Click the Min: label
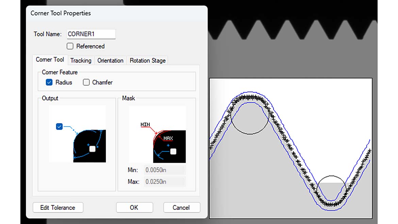The height and width of the screenshot is (224, 398). click(133, 170)
